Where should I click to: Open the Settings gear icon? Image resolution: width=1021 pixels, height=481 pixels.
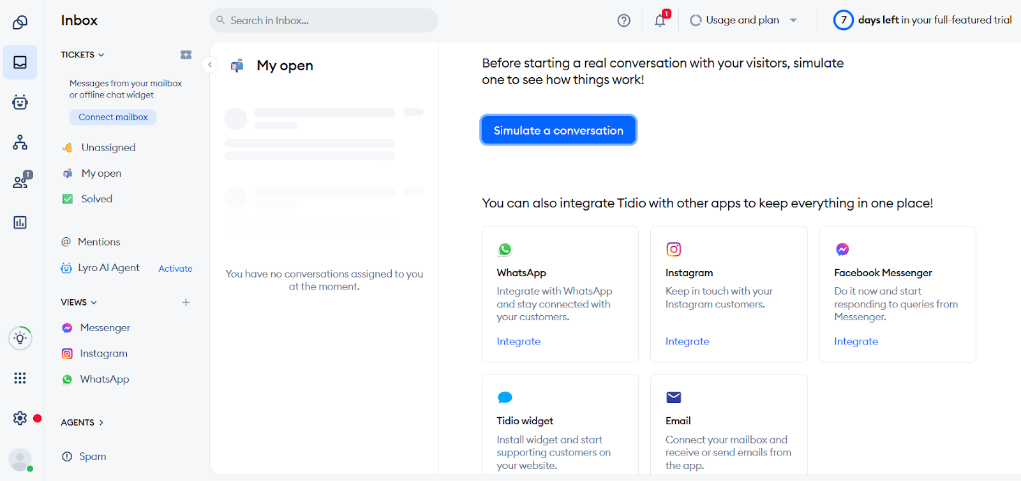click(20, 418)
